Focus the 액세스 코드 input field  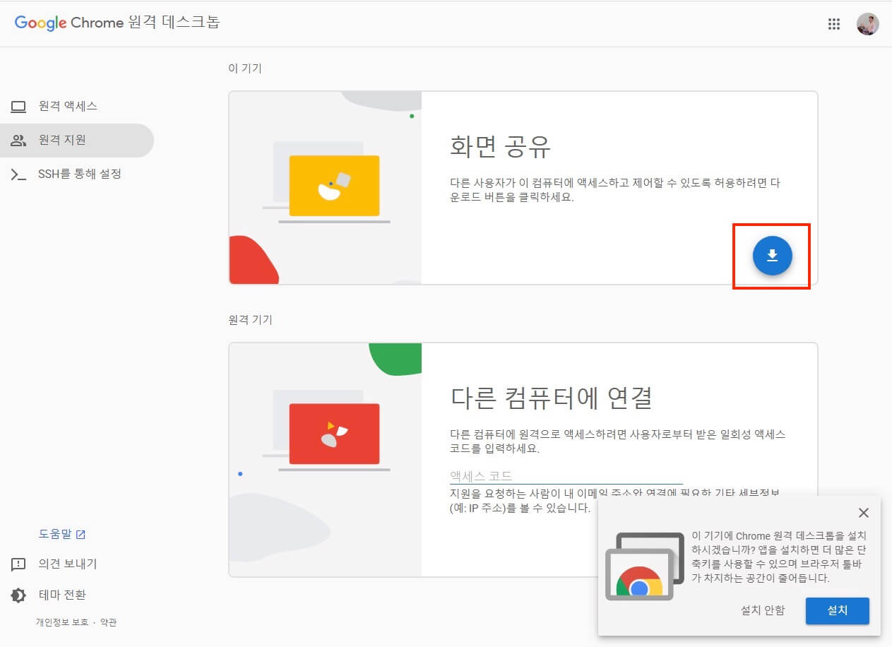pyautogui.click(x=566, y=475)
